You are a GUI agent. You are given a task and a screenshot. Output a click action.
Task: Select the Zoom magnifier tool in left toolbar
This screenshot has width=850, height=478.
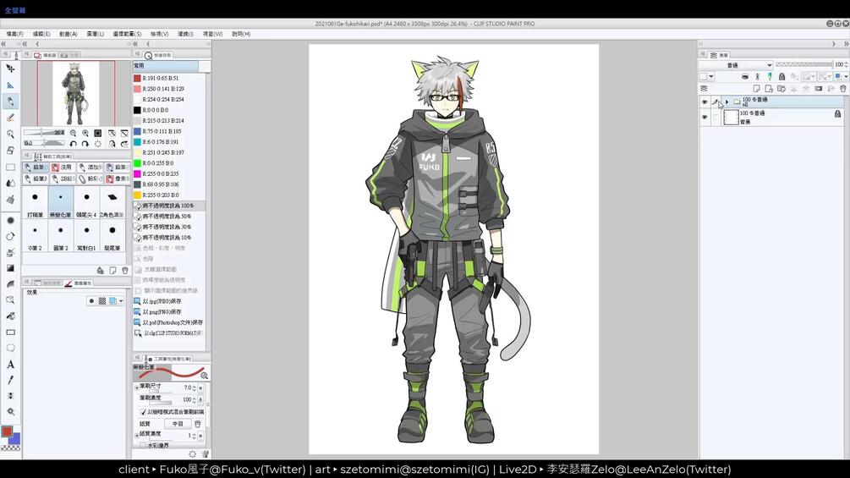coord(10,134)
